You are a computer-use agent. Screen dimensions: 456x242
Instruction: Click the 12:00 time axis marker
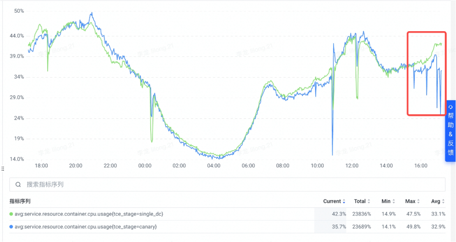(x=352, y=166)
